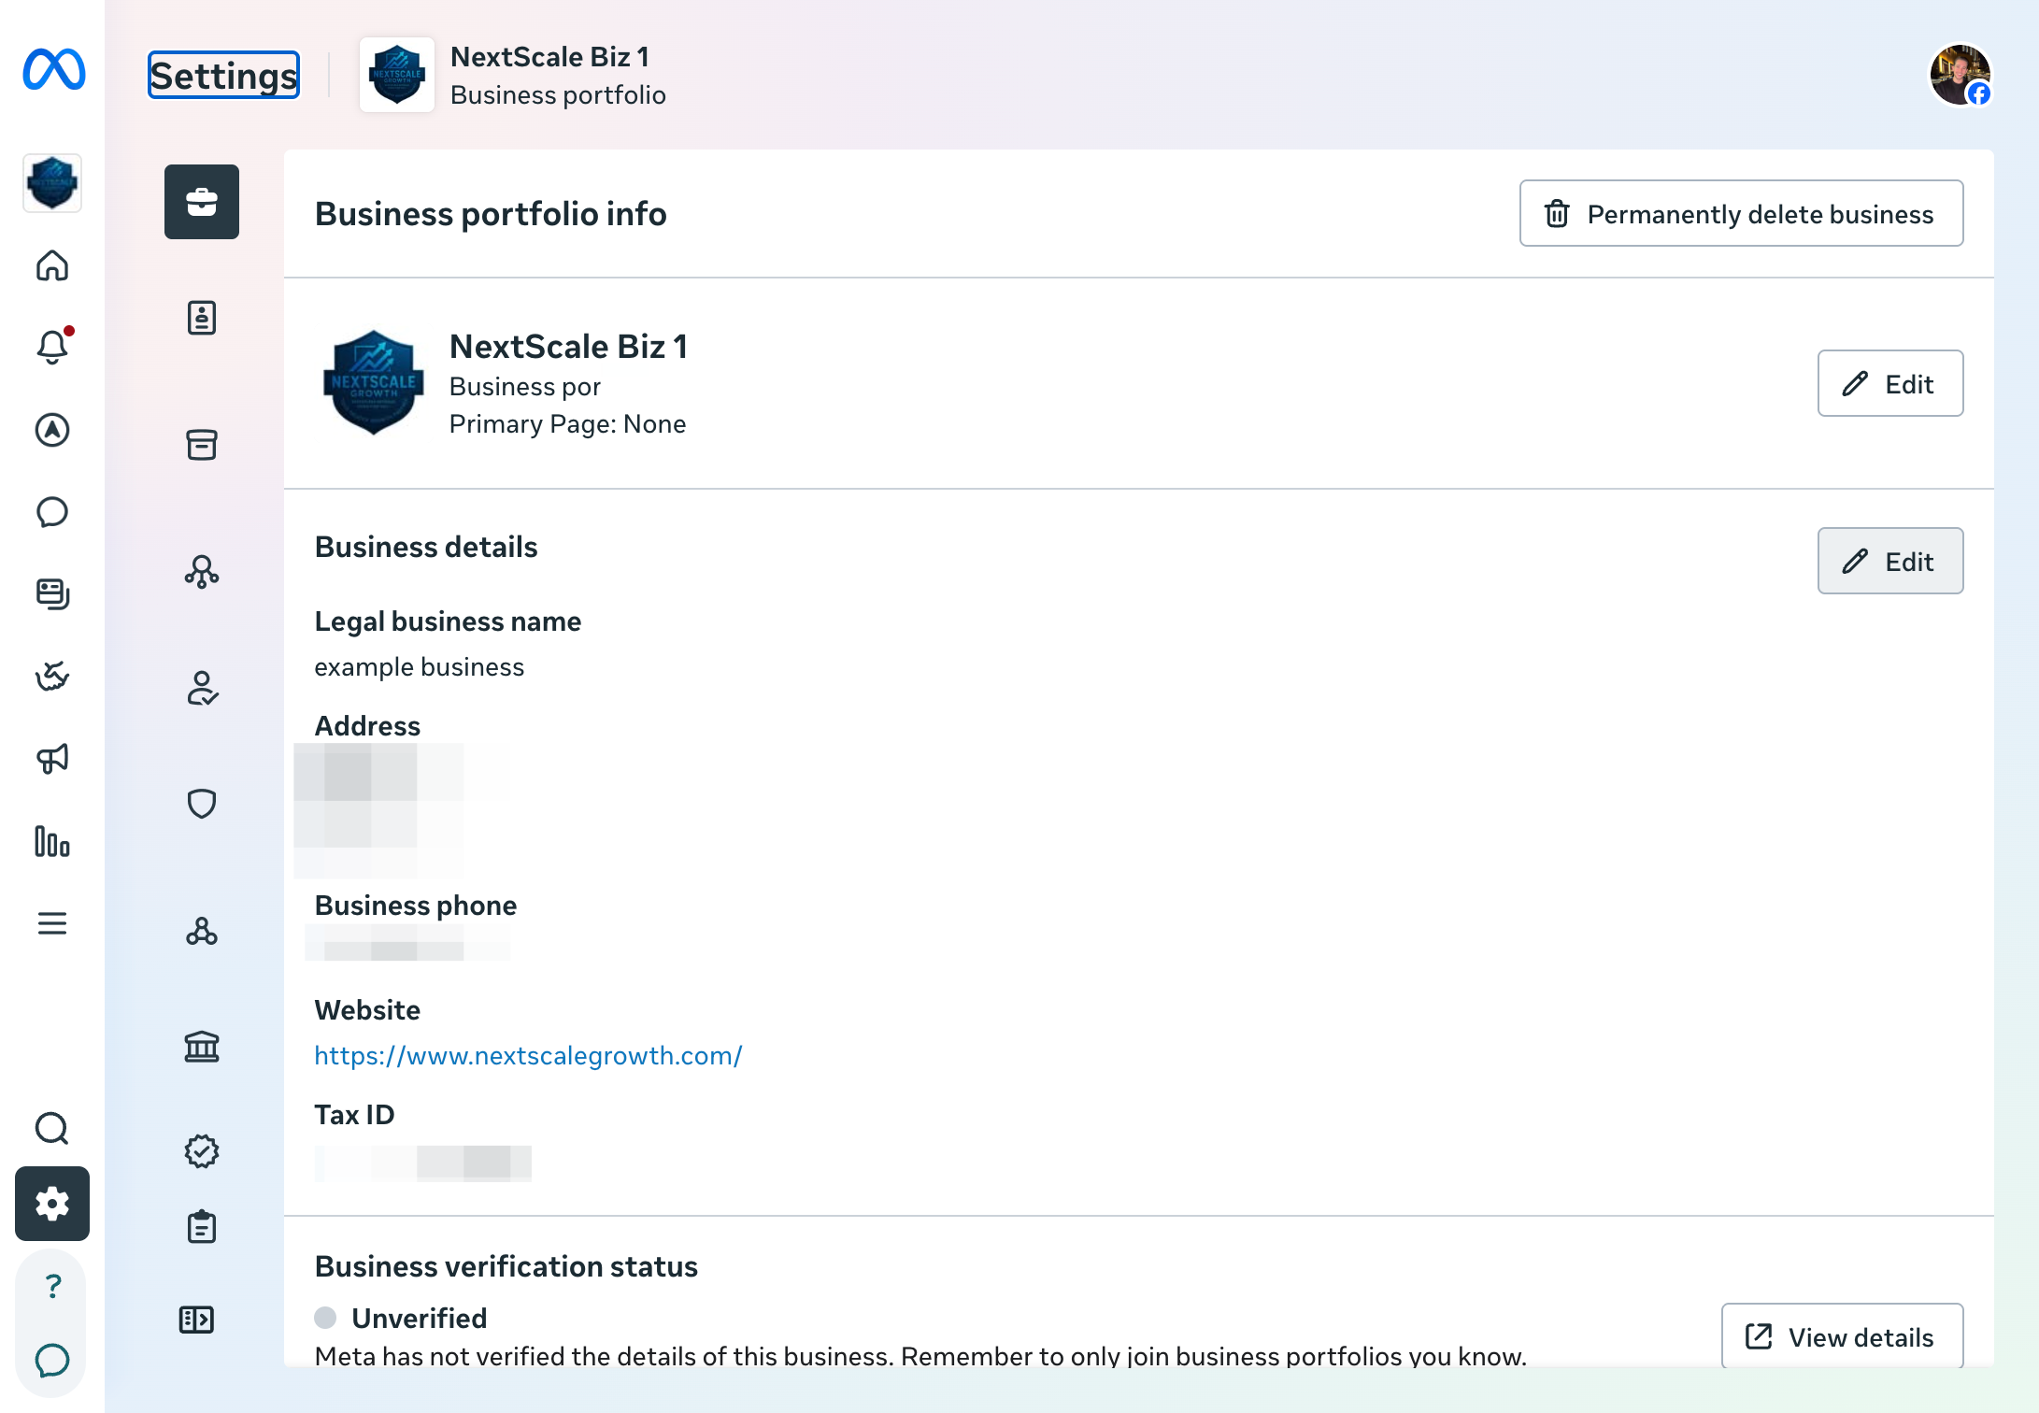Open the Security Center verified badge icon

click(x=202, y=1151)
